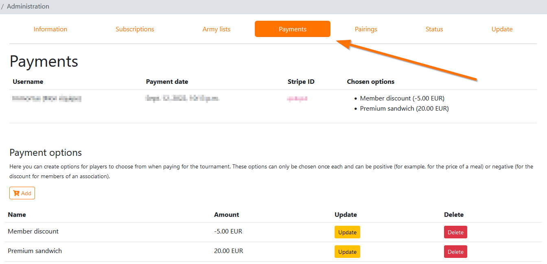Screen dimensions: 547x264
Task: Click the blurred pink Stripe ID value
Action: [x=297, y=98]
